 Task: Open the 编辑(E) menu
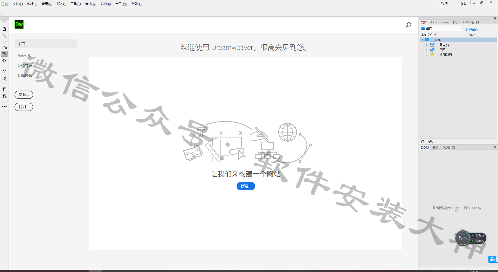32,4
